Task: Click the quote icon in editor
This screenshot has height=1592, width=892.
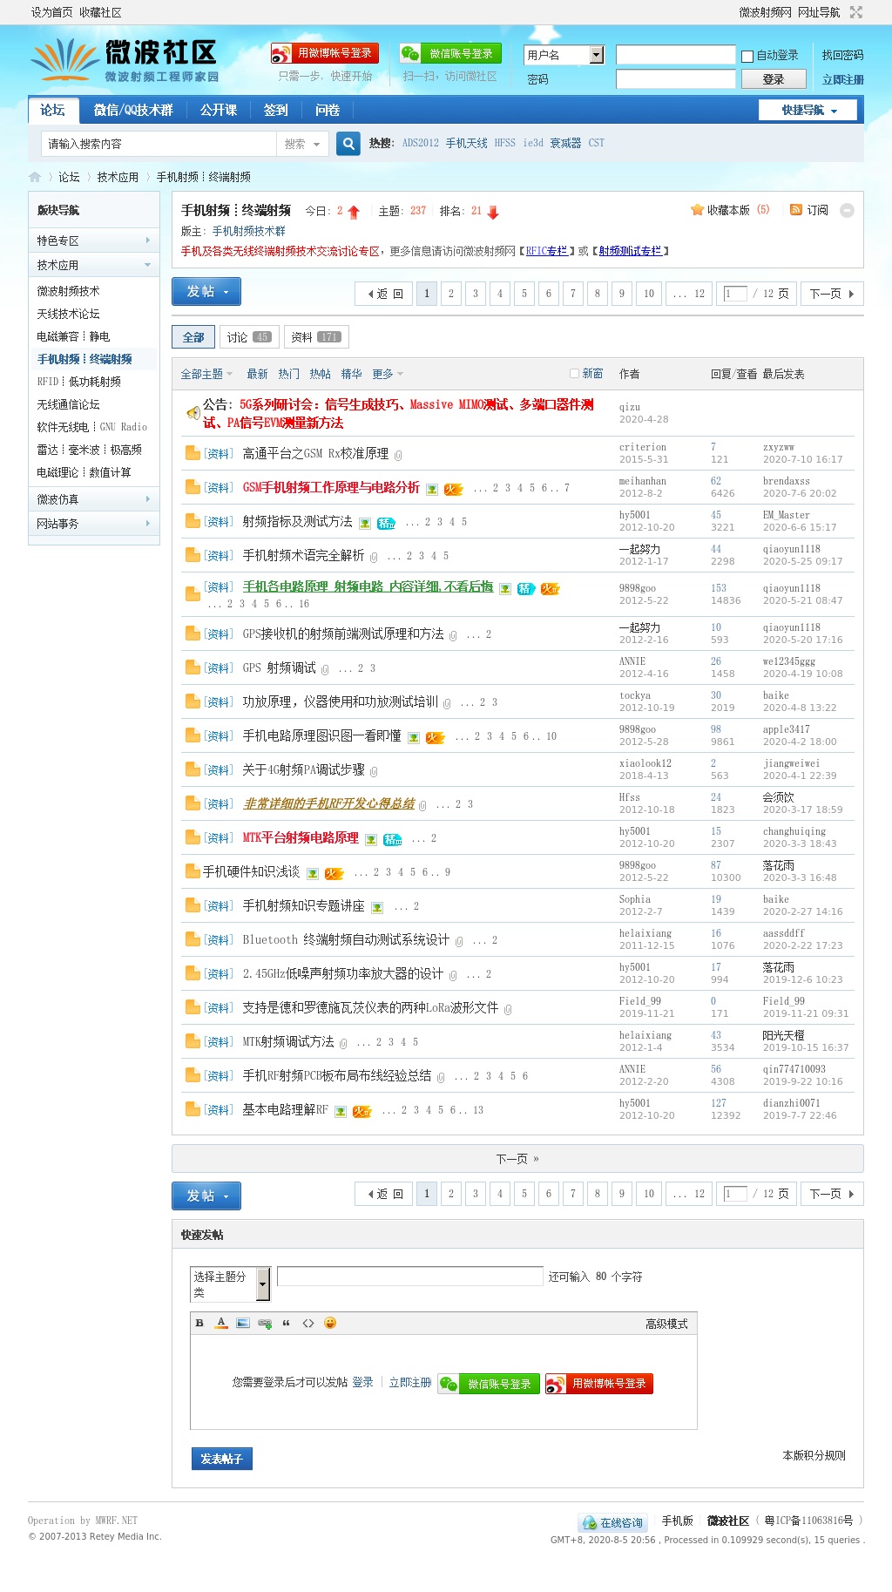Action: click(287, 1323)
